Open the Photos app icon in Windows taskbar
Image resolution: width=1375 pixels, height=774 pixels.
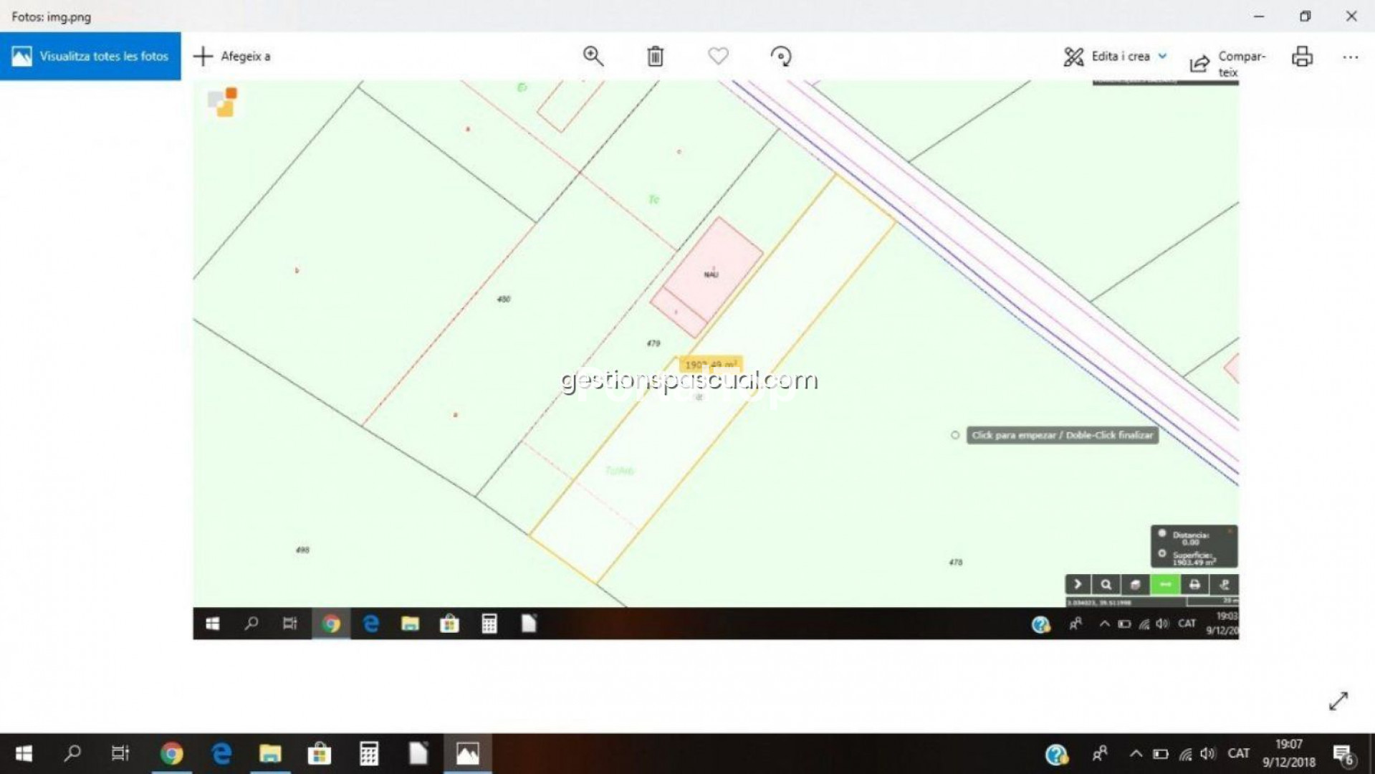(467, 753)
